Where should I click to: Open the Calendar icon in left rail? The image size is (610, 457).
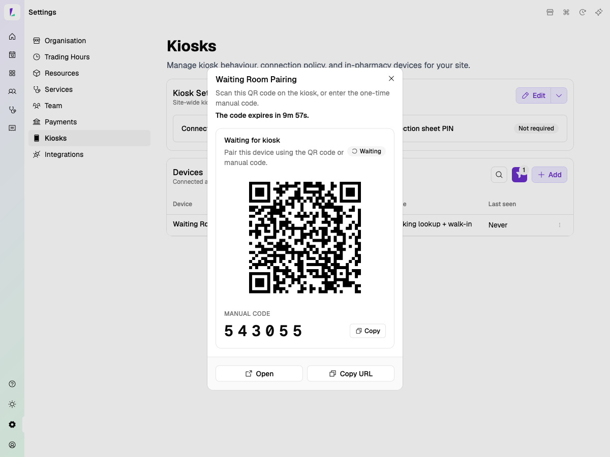click(x=12, y=55)
